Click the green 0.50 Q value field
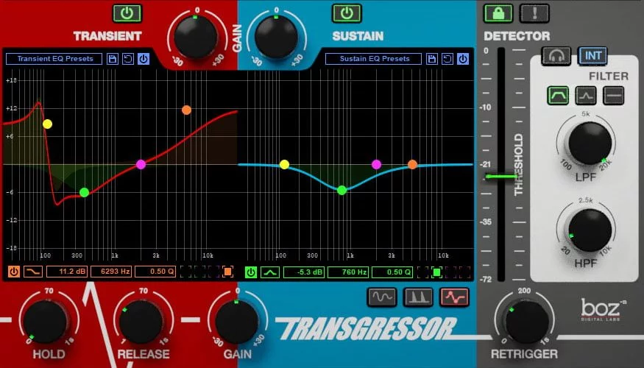Viewport: 644px width, 368px height. (392, 272)
